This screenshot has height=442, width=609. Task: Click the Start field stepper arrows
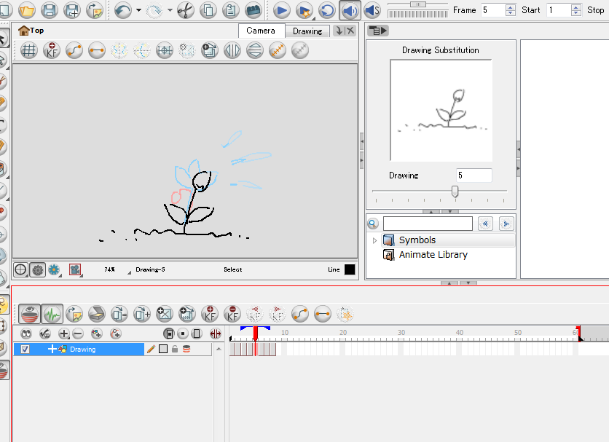pos(576,10)
